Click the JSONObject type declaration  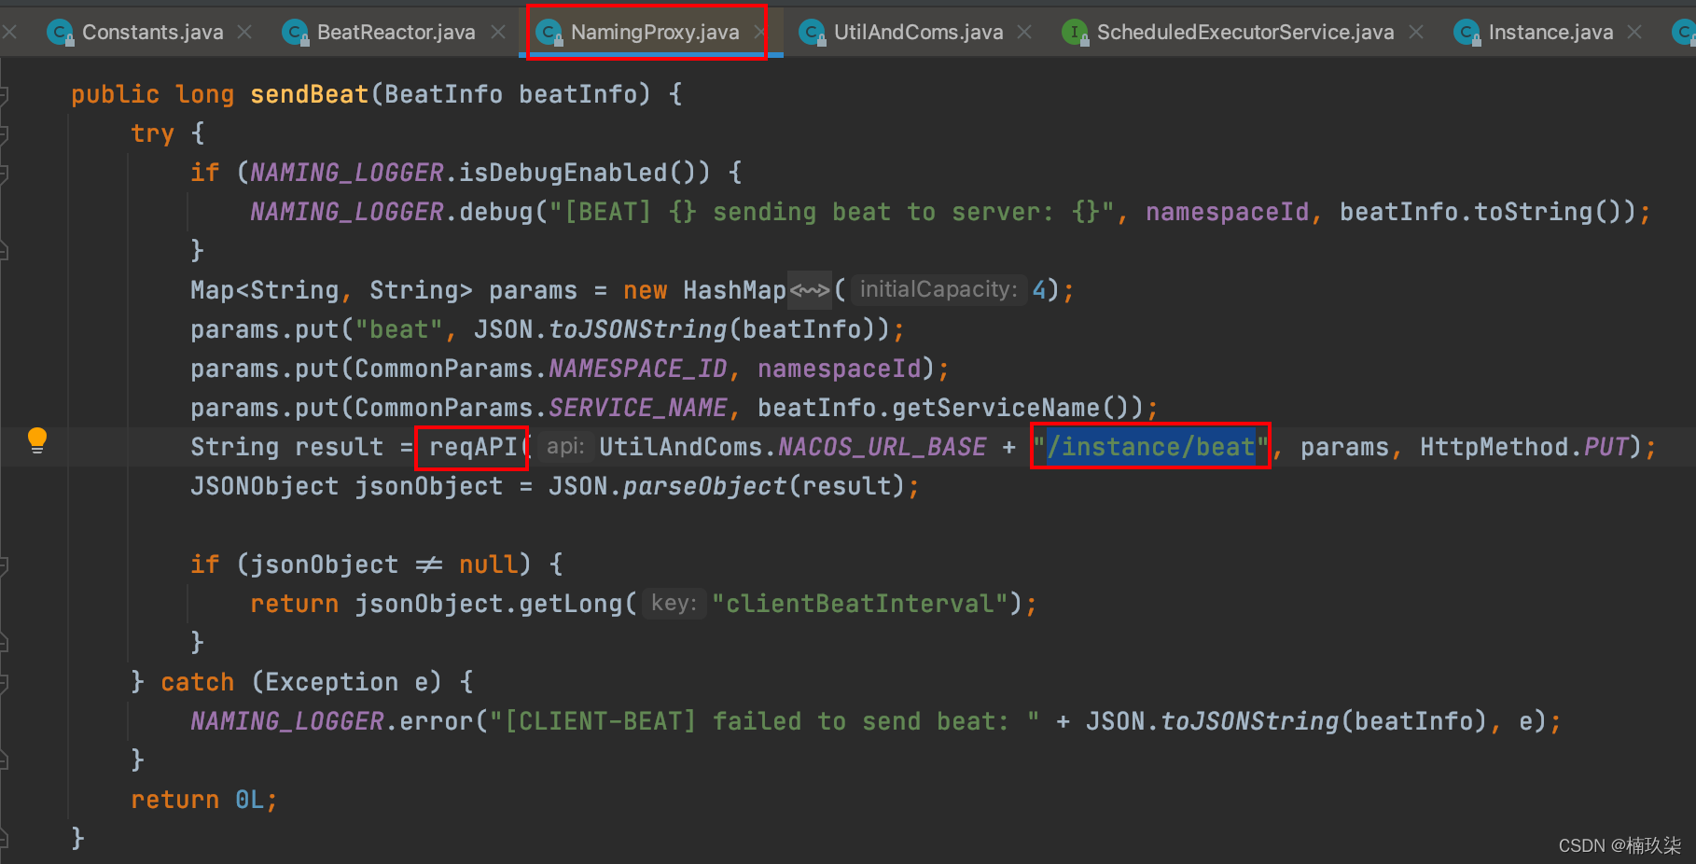coord(264,486)
